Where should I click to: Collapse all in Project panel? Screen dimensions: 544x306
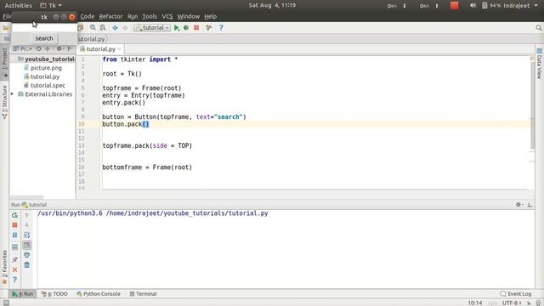pyautogui.click(x=48, y=49)
